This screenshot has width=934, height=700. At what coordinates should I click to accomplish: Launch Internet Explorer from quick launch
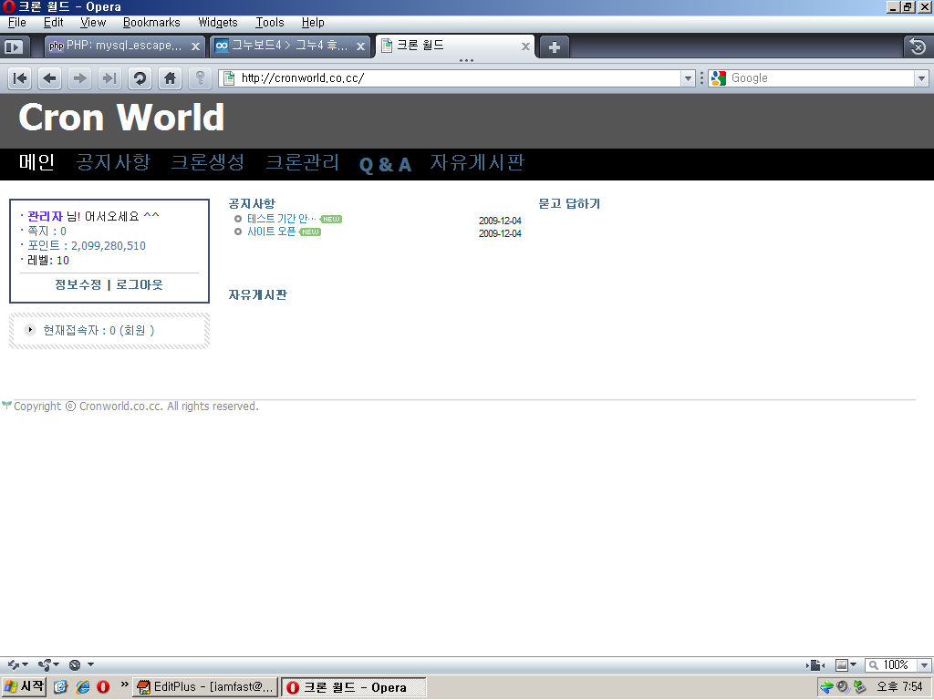[83, 687]
